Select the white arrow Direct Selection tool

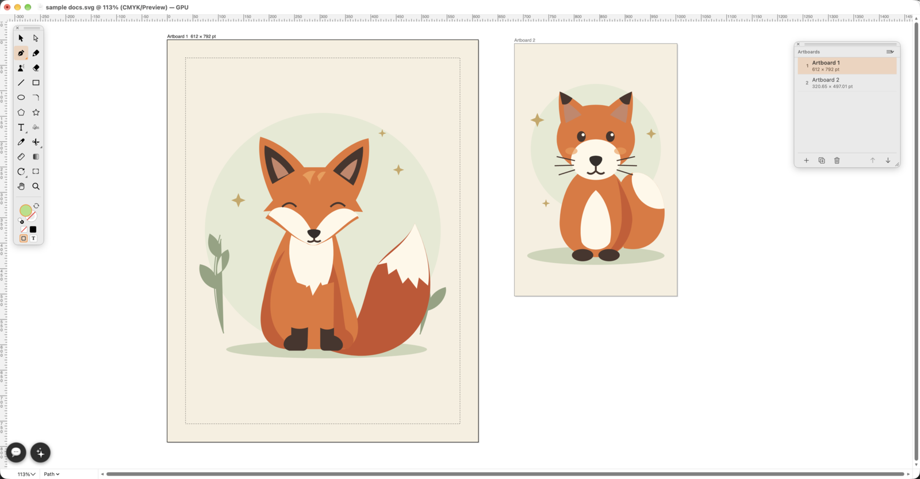(36, 38)
